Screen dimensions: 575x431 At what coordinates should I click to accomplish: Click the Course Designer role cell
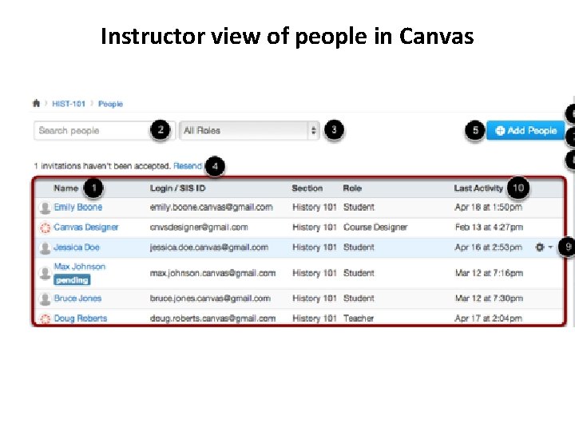click(375, 227)
